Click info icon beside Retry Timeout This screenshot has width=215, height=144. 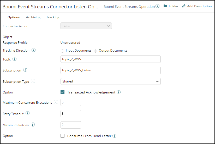27,113
